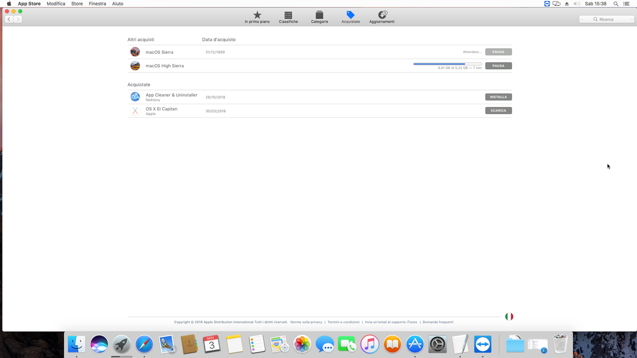Open Photos from the Dock
Viewport: 637px width, 358px height.
pos(302,344)
